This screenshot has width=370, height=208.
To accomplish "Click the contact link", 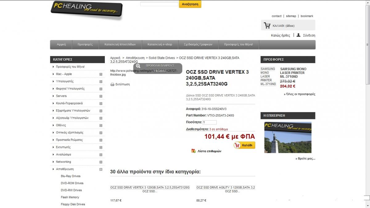I will (x=277, y=16).
